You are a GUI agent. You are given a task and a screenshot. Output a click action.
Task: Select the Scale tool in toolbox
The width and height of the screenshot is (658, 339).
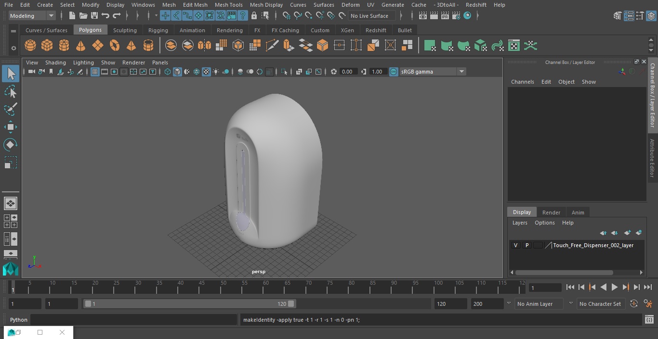11,163
